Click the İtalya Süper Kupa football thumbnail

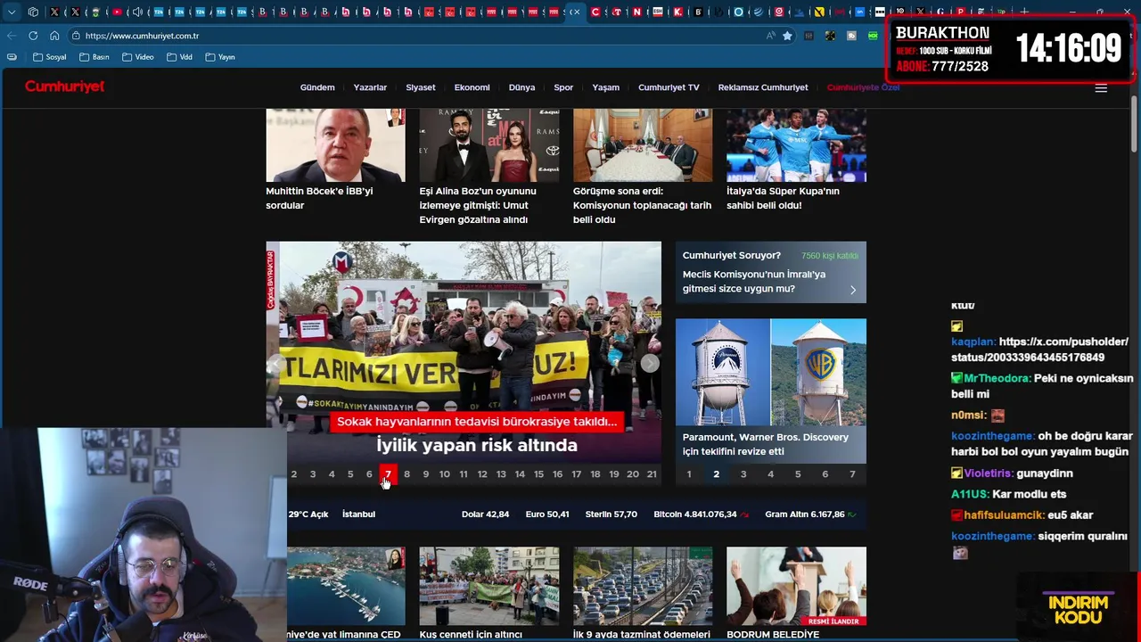pos(796,145)
